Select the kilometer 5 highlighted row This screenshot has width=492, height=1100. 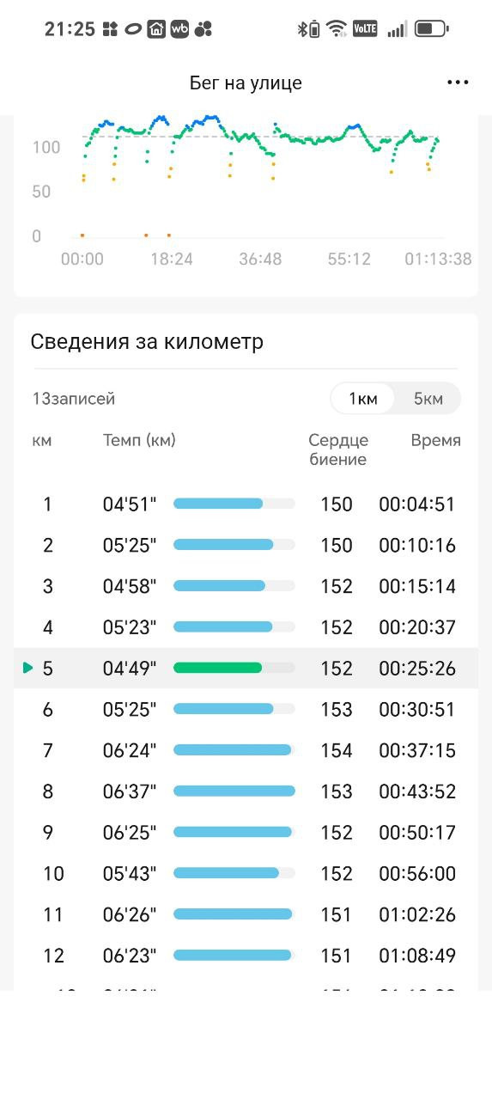(x=246, y=668)
